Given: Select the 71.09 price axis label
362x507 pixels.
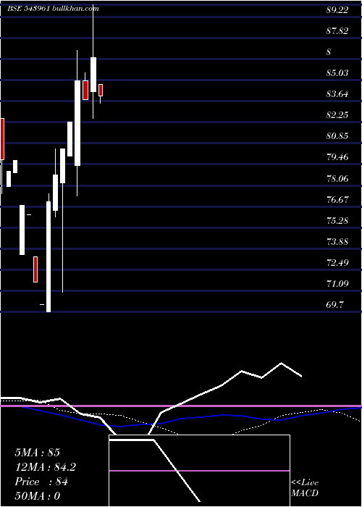Looking at the screenshot, I should (337, 284).
